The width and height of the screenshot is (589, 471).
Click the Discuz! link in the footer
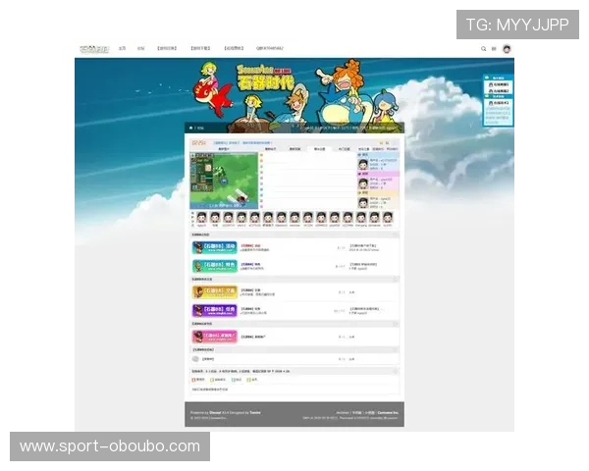[213, 412]
